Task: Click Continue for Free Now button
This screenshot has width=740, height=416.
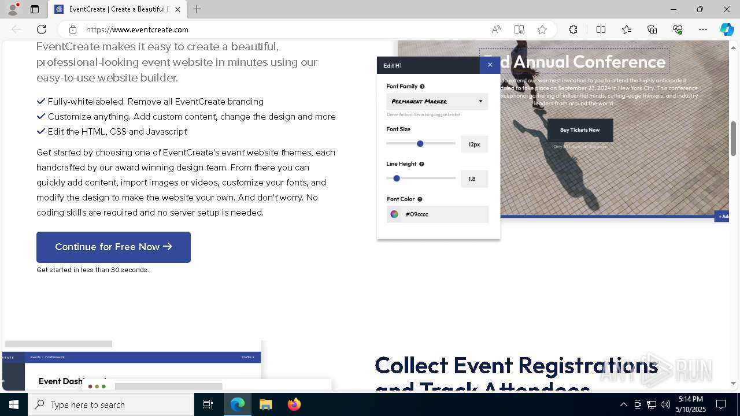Action: pos(113,247)
